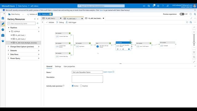Open the pipeline code view braces icon
The height and width of the screenshot is (111, 197).
(187, 22)
